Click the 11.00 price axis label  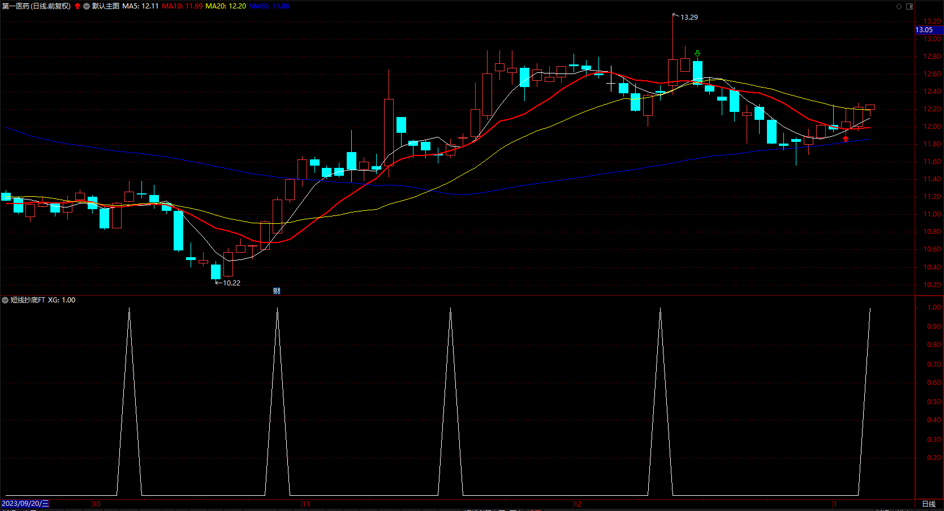pos(932,214)
